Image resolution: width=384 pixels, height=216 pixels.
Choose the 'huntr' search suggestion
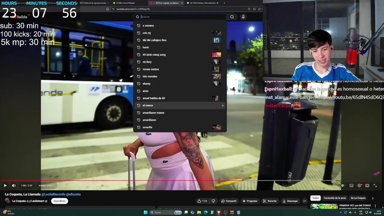click(x=180, y=47)
